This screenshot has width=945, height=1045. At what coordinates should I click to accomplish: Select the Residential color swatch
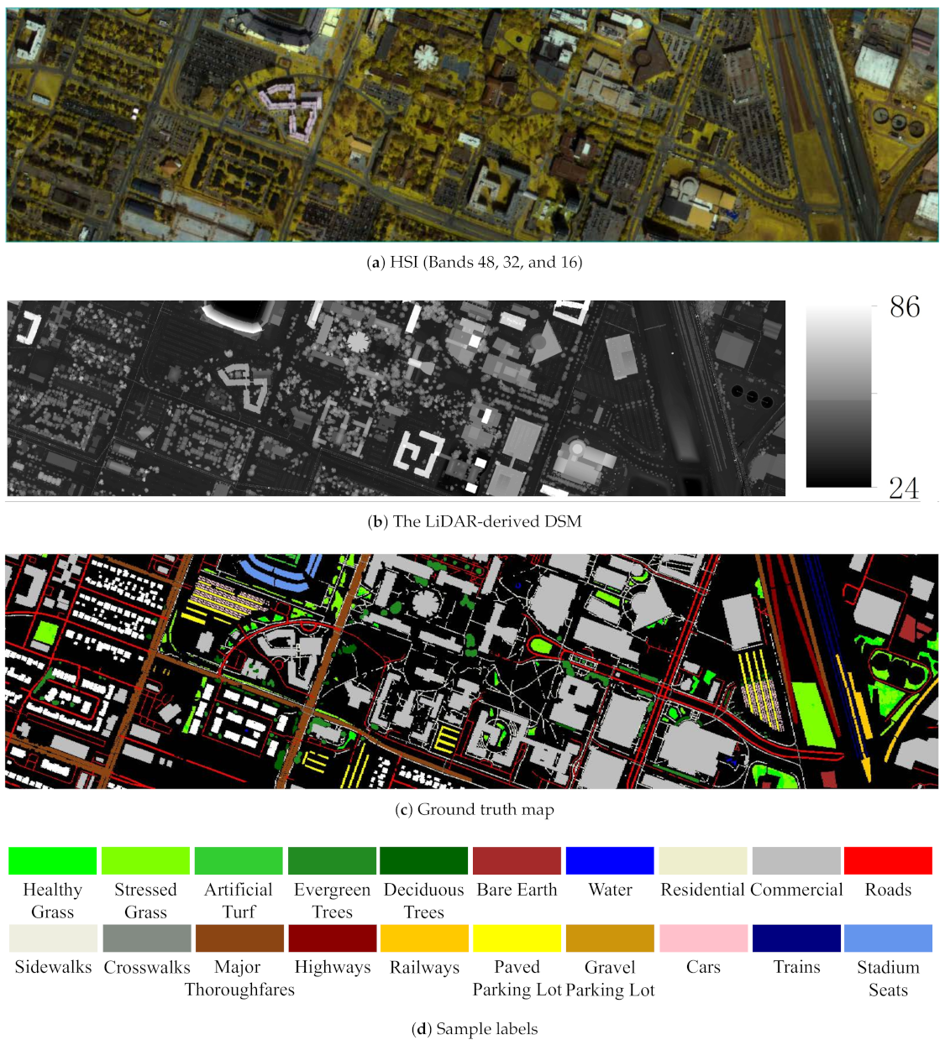tap(702, 860)
